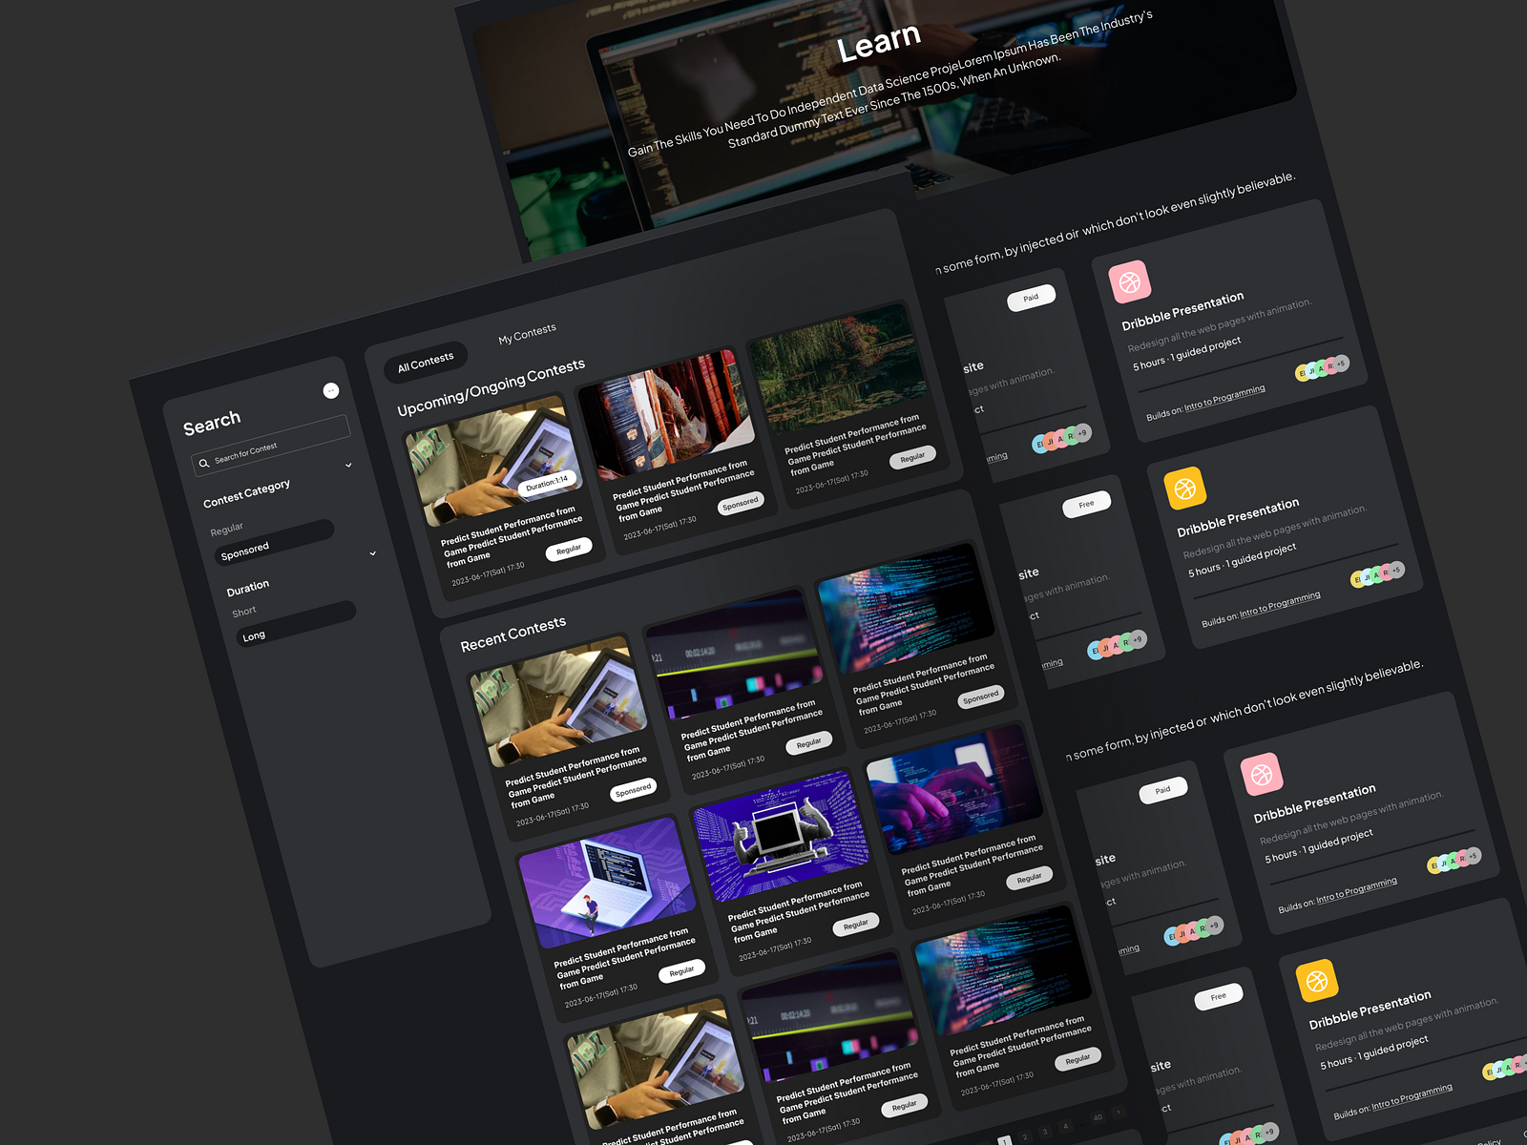The width and height of the screenshot is (1527, 1145).
Task: Toggle the Sponsored contest category filter
Action: pos(246,550)
